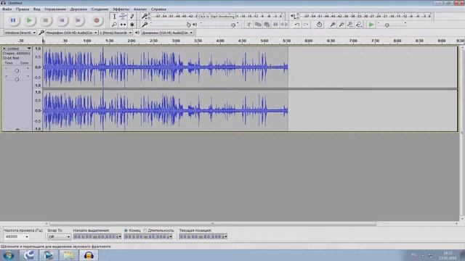
Task: Skip to start of the track
Action: pos(62,20)
